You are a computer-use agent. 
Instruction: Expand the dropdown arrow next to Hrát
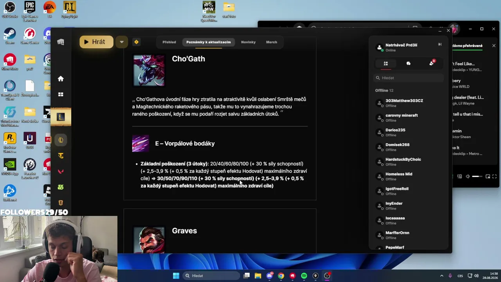click(121, 42)
